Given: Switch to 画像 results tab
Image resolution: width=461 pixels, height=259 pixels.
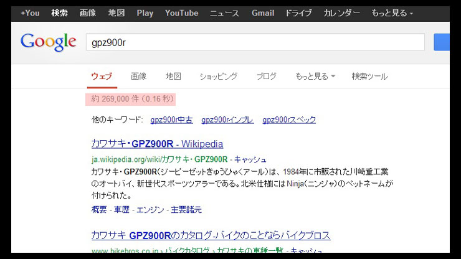Looking at the screenshot, I should [x=139, y=77].
